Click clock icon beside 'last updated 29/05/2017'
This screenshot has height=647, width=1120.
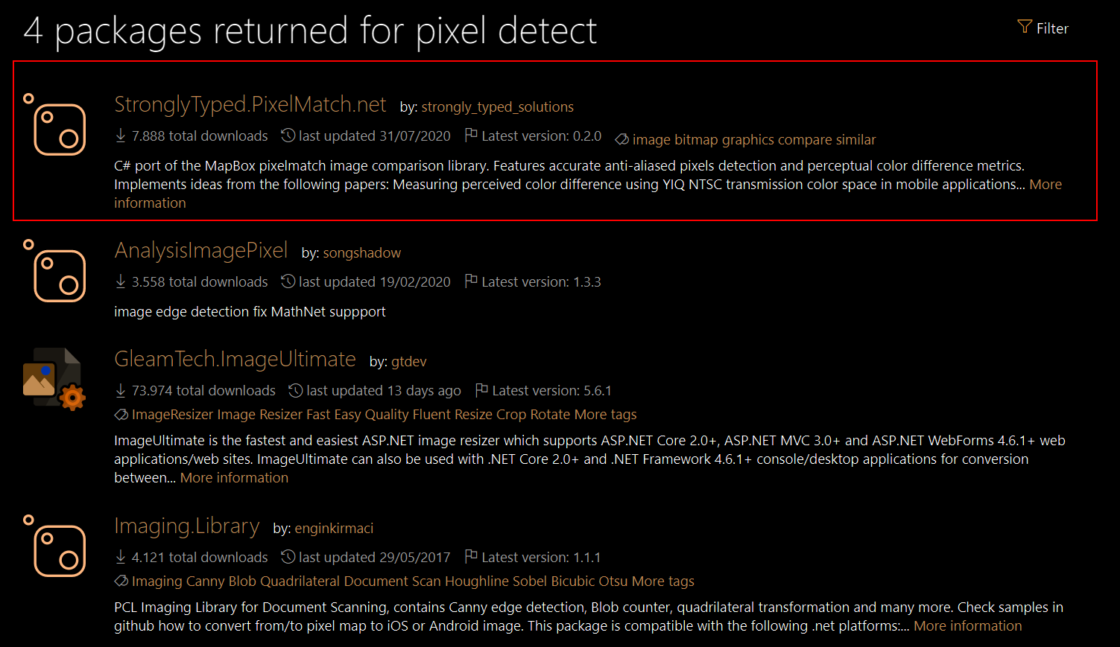coord(288,557)
